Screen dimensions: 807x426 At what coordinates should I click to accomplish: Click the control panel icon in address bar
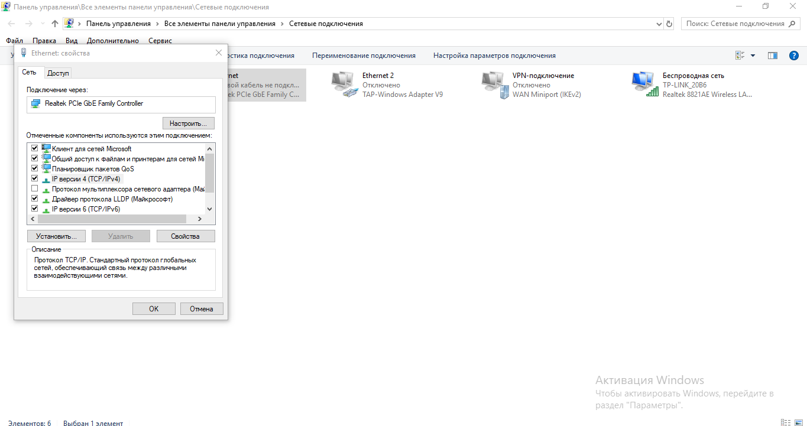(x=69, y=24)
